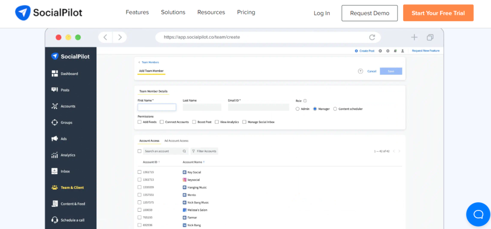Click the Email ID field
The height and width of the screenshot is (229, 491).
(x=258, y=107)
